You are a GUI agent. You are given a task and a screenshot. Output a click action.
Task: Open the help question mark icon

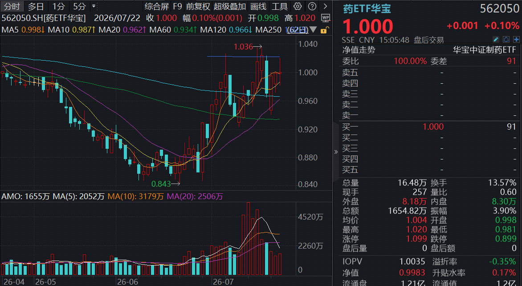tap(312, 6)
